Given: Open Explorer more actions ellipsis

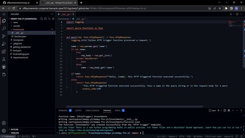Looking at the screenshot, I should (x=52, y=14).
